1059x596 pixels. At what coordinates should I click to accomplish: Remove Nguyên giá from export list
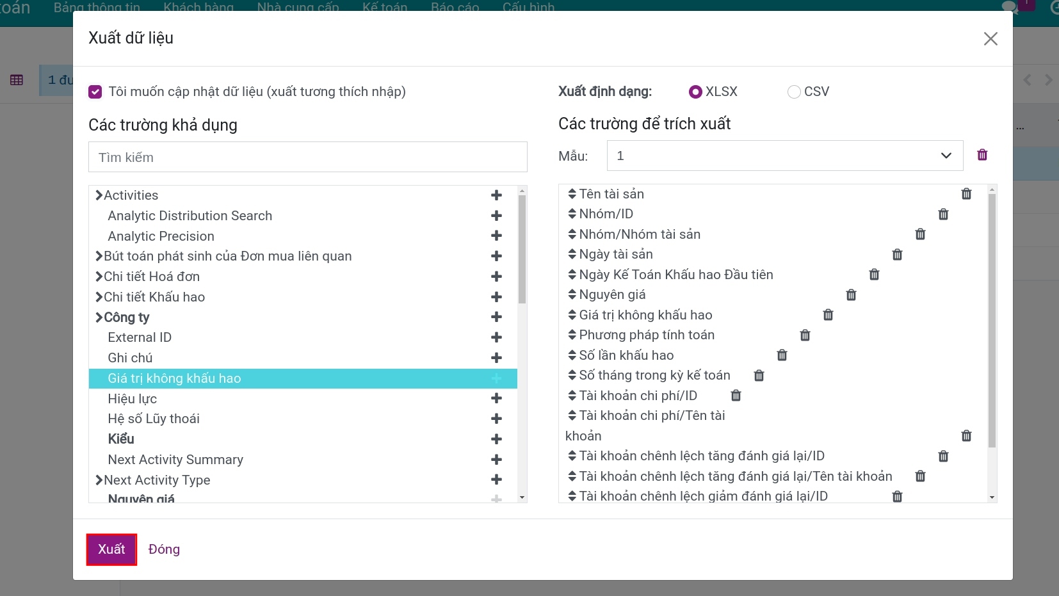click(852, 295)
